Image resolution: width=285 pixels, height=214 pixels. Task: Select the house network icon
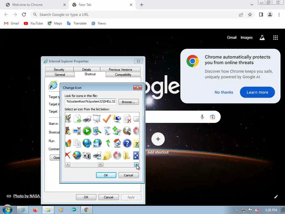click(x=117, y=143)
